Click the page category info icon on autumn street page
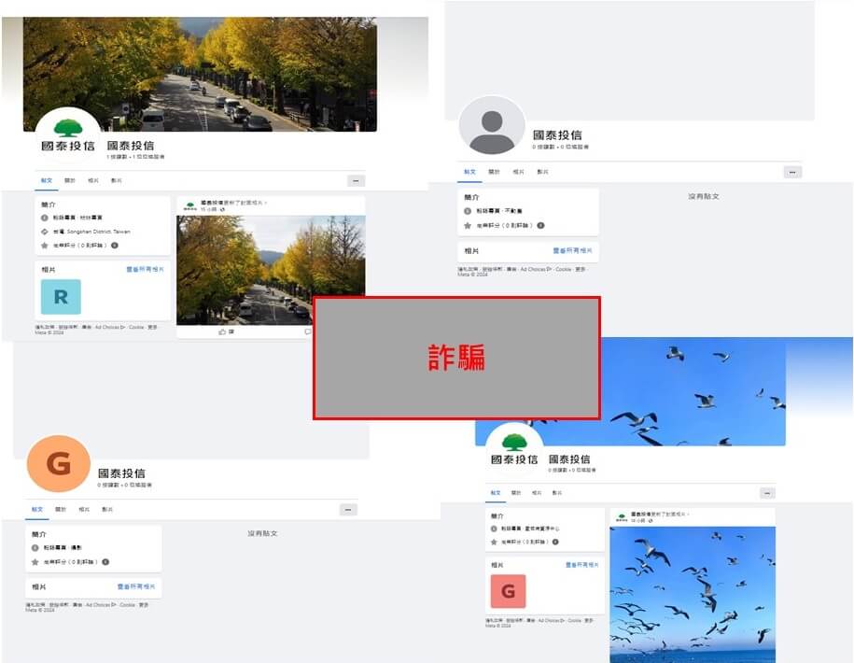Screen dimensions: 854x663 coord(45,218)
